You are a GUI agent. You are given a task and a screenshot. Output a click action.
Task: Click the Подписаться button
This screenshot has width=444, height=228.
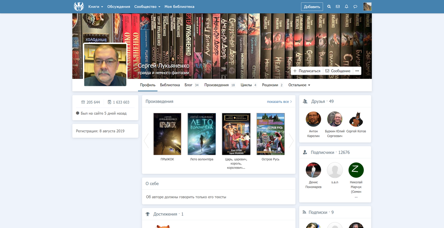pyautogui.click(x=306, y=71)
